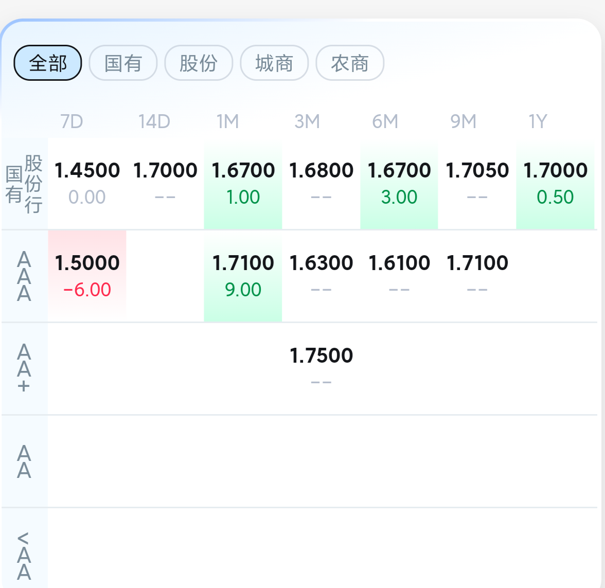Select the 国有股份行 row label
This screenshot has width=605, height=588.
point(24,184)
